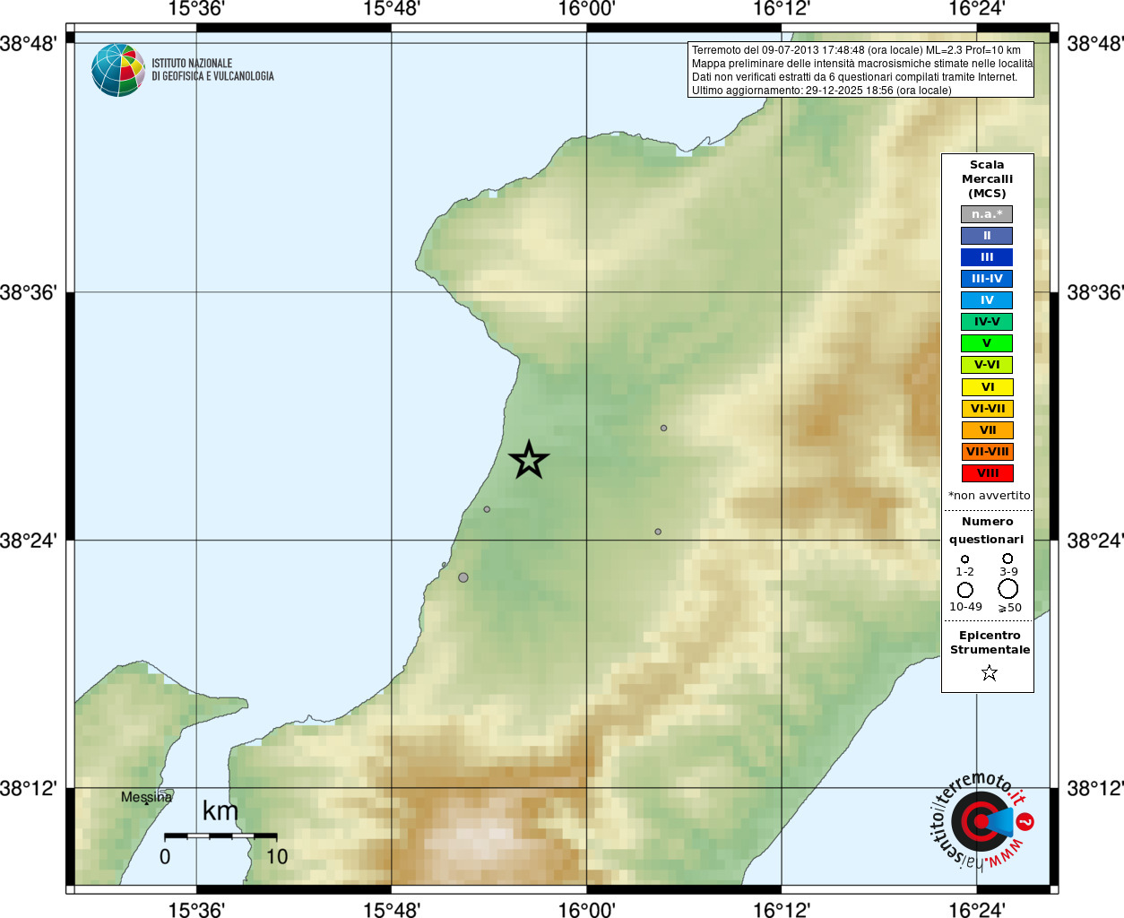
Task: Select the yellow VI intensity swatch
Action: point(988,387)
